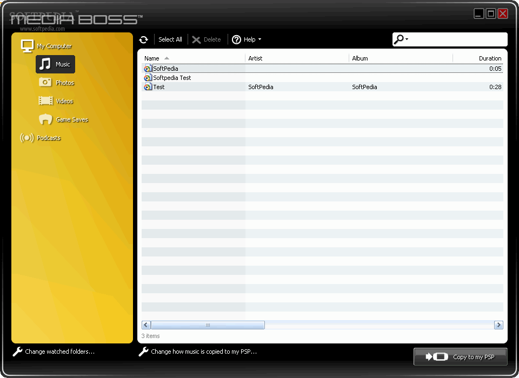The width and height of the screenshot is (519, 378).
Task: Click inside the search input field
Action: (457, 39)
